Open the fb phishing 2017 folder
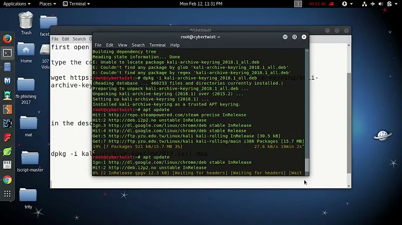 tap(26, 91)
